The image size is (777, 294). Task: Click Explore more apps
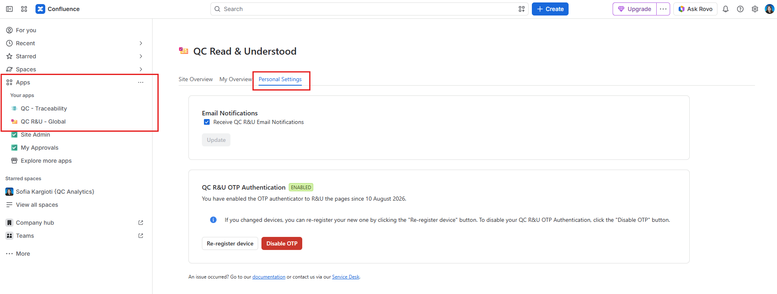tap(46, 161)
